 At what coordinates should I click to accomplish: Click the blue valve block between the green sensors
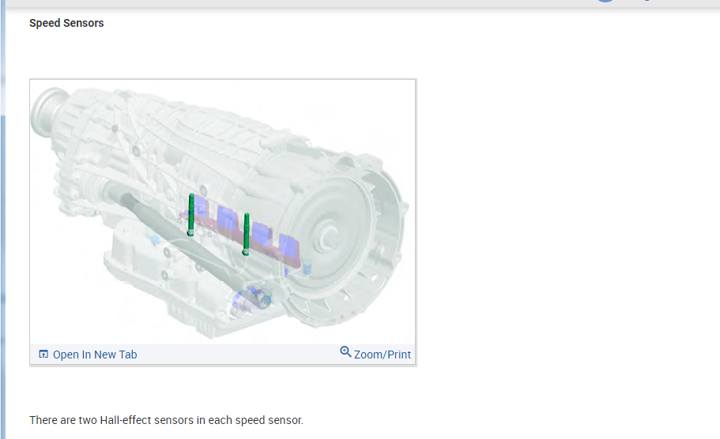228,219
